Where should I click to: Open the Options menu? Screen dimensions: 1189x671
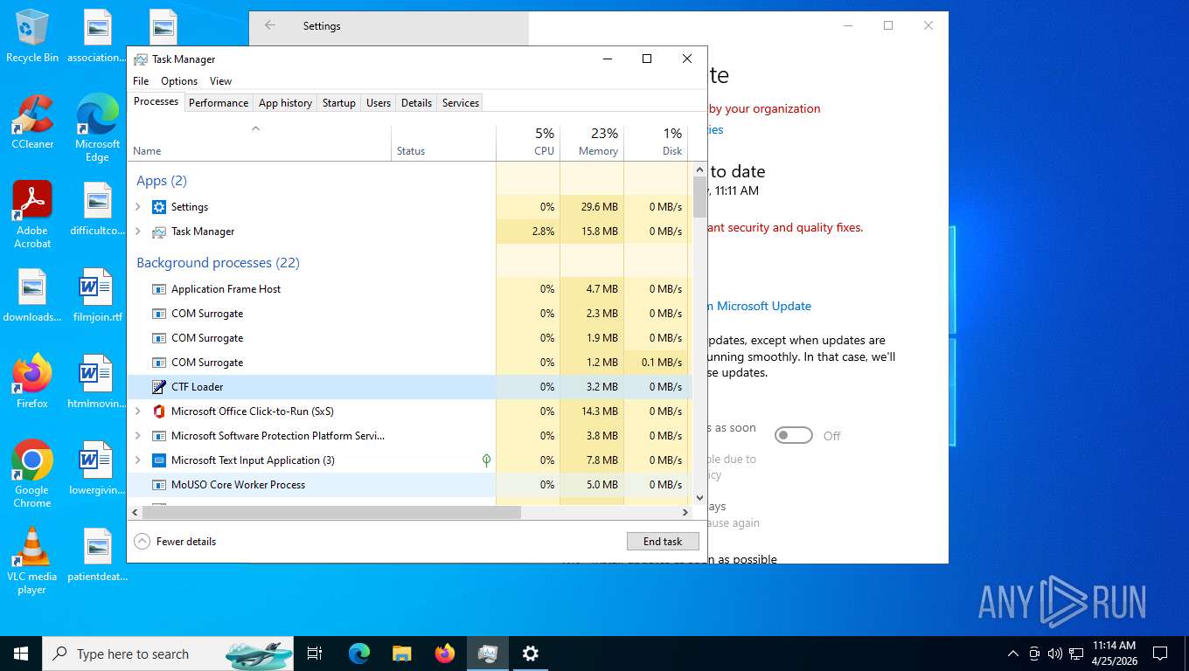(179, 81)
